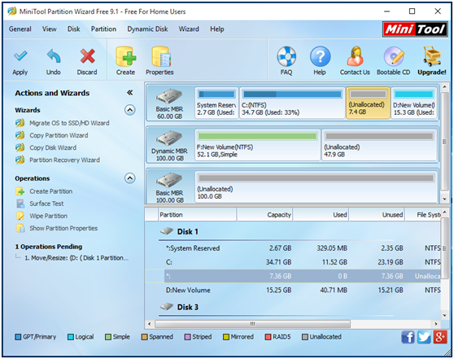This screenshot has height=359, width=454.
Task: Open the Partition menu
Action: click(x=103, y=29)
